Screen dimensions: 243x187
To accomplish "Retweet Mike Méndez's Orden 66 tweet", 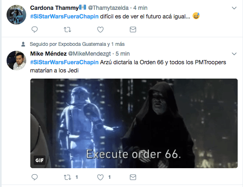I will coord(68,177).
